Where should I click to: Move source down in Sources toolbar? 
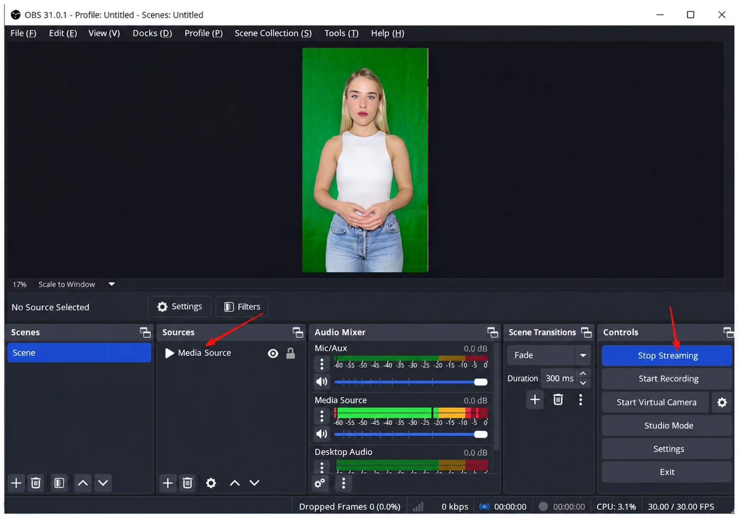coord(254,483)
